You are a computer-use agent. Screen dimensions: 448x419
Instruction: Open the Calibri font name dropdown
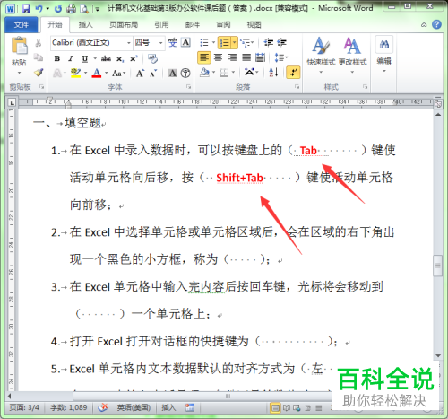pos(129,43)
